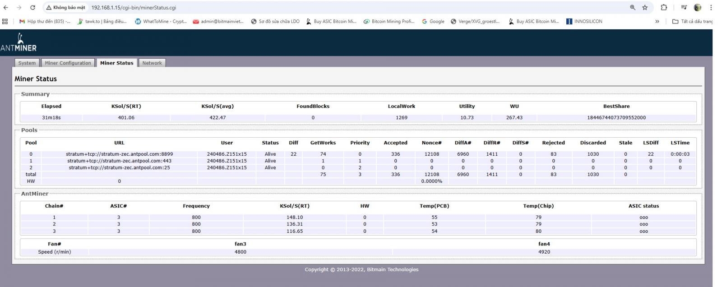
Task: Click the browser back arrow
Action: pos(6,8)
